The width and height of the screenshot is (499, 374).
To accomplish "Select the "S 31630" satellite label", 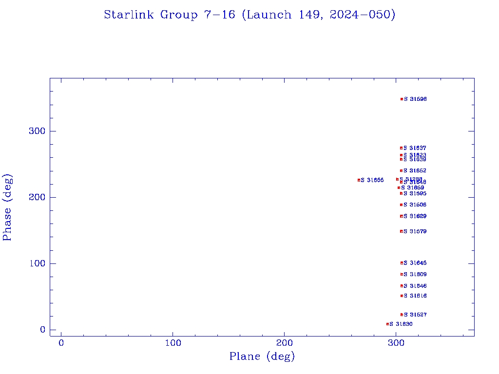I will (x=401, y=324).
